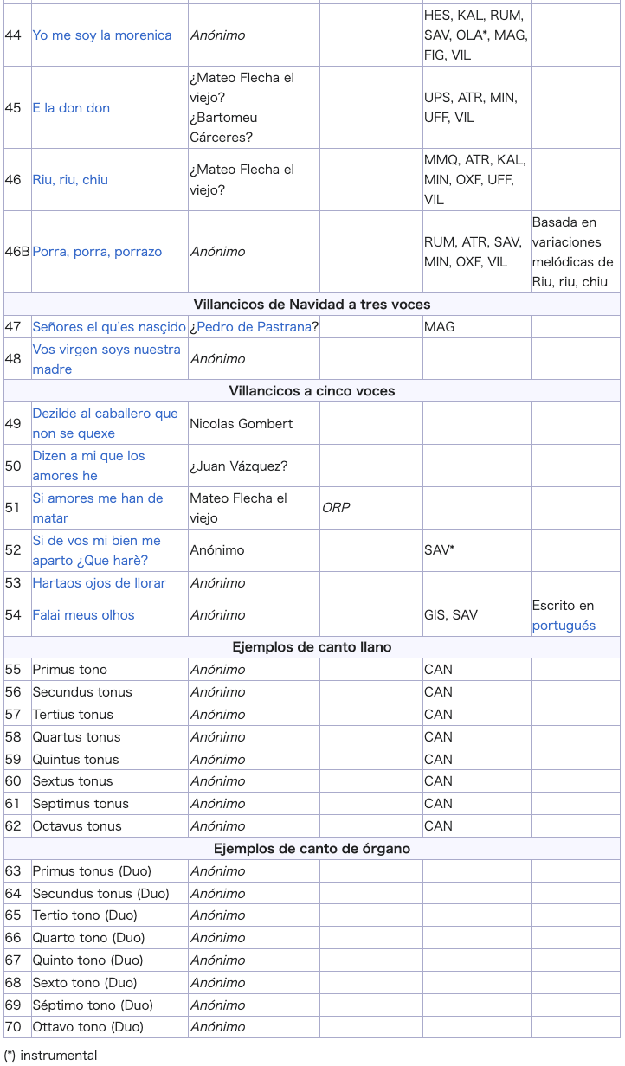Select 'Villancicos a cinco voces' section header
The image size is (625, 1066).
[x=312, y=391]
